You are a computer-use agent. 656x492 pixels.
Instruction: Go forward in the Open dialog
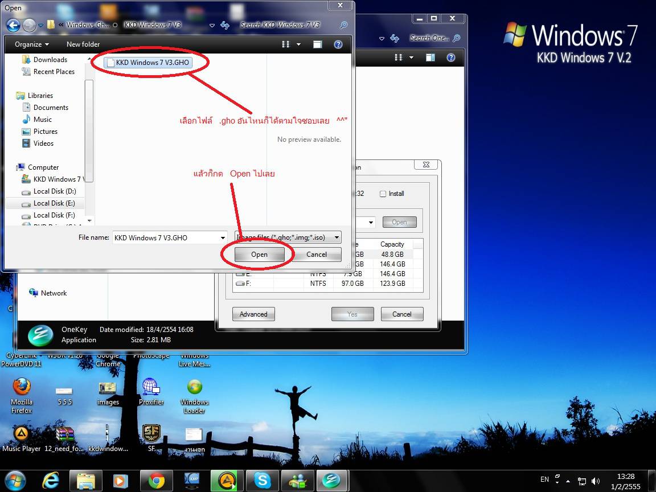(x=29, y=26)
